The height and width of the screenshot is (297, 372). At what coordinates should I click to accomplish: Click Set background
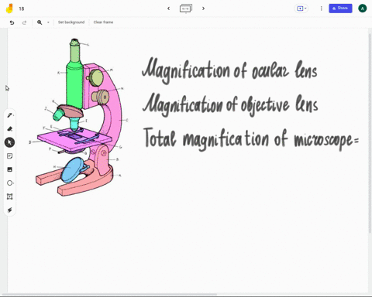click(71, 22)
